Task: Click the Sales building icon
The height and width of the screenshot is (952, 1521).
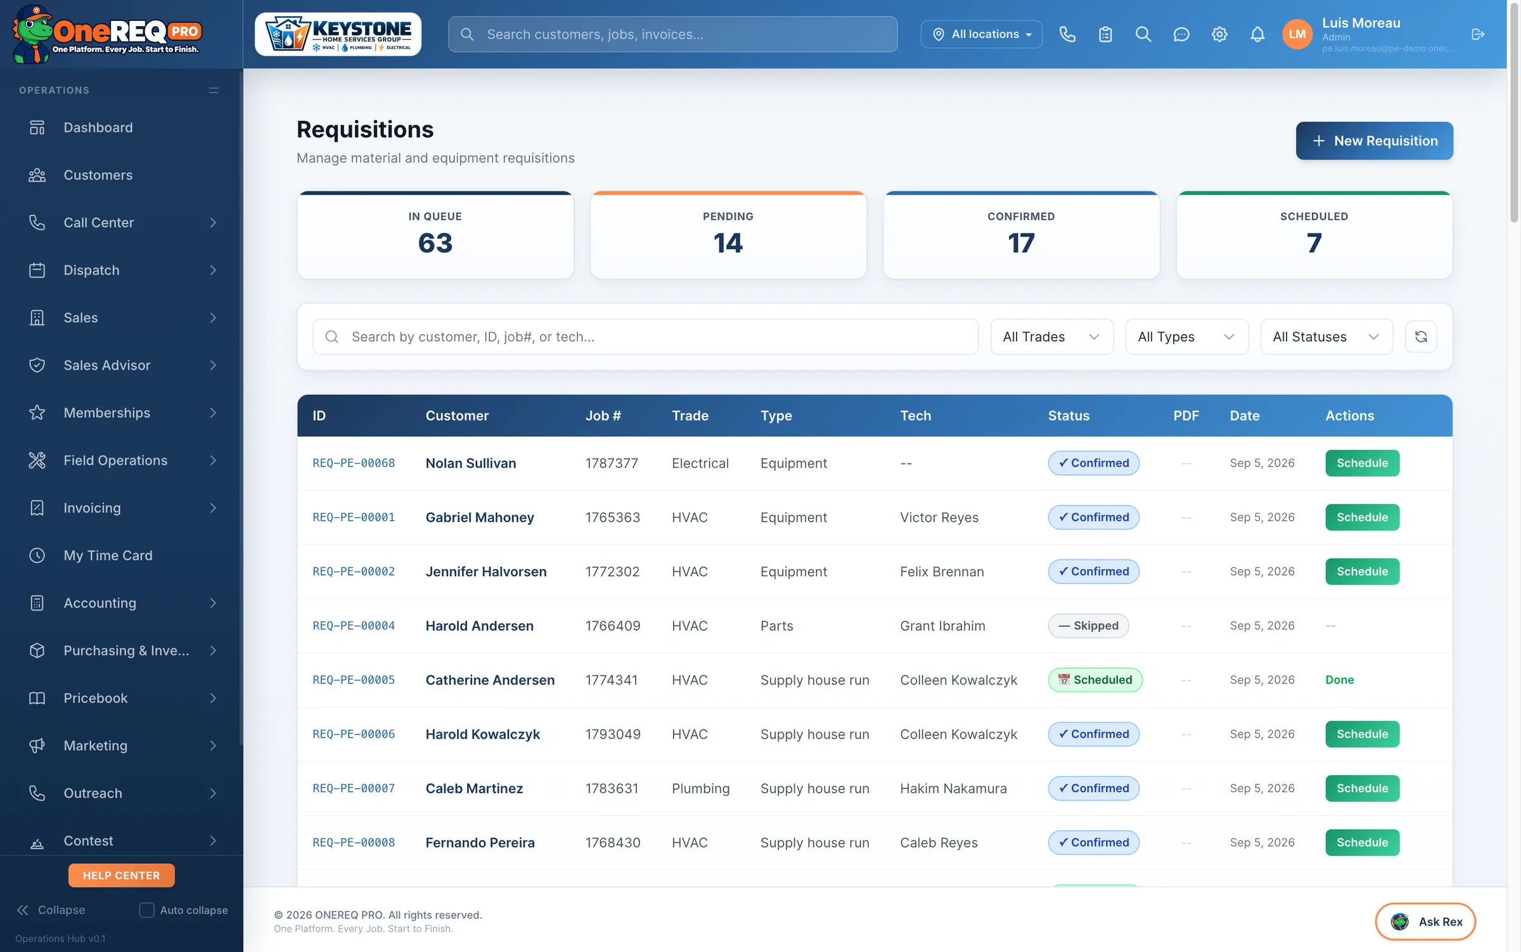Action: click(x=37, y=318)
